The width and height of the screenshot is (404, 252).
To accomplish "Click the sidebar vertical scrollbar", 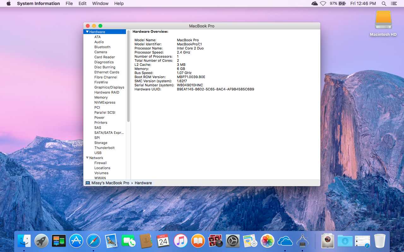I will (128, 76).
